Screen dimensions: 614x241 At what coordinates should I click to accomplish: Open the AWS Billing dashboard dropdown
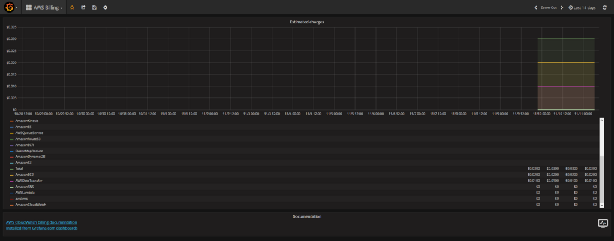[x=44, y=7]
